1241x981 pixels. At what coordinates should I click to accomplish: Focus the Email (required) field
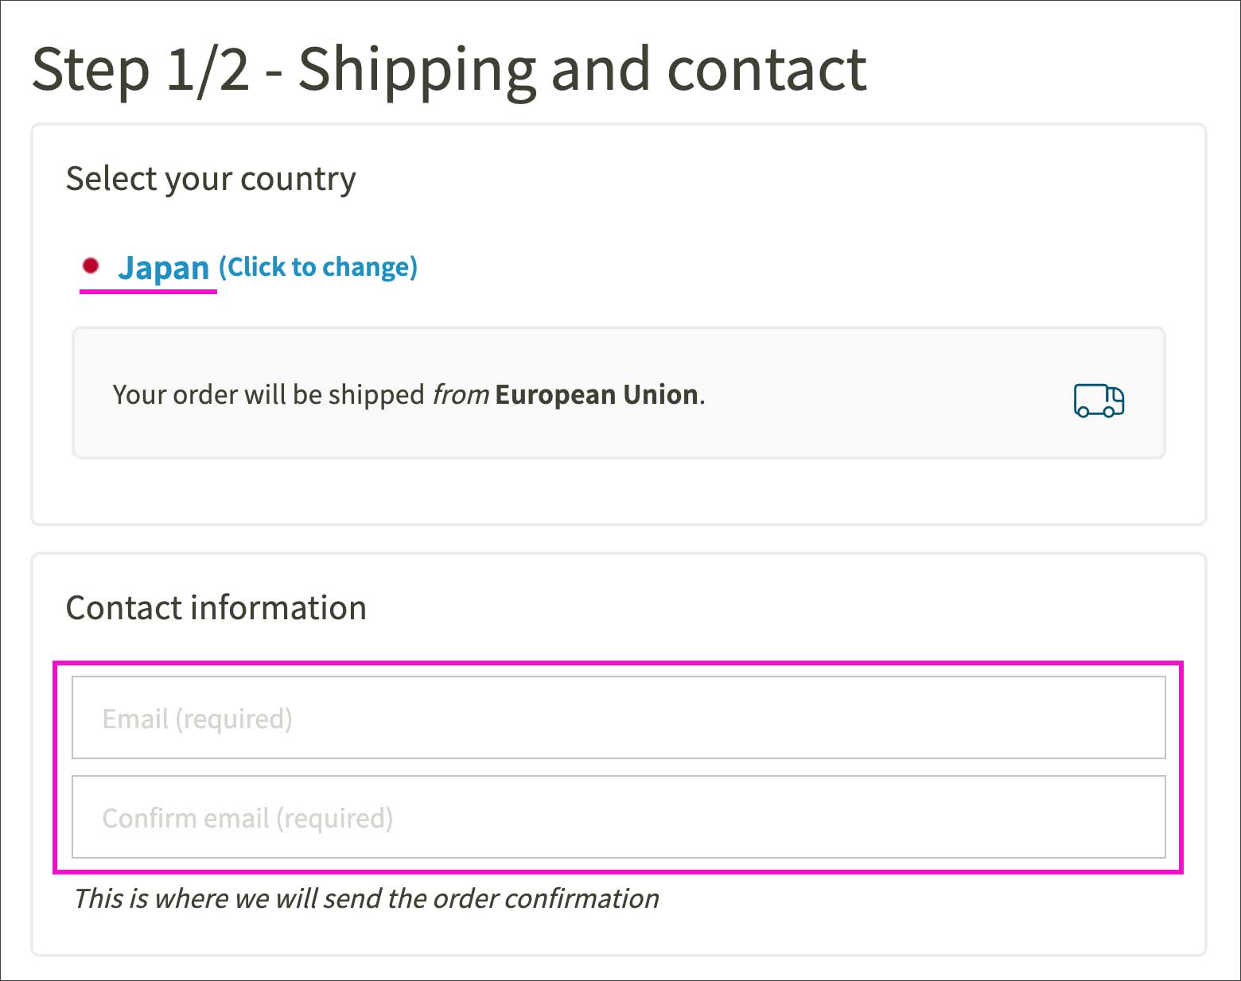point(618,718)
